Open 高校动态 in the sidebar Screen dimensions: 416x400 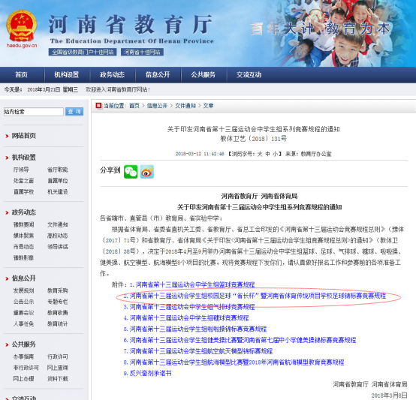pos(58,236)
